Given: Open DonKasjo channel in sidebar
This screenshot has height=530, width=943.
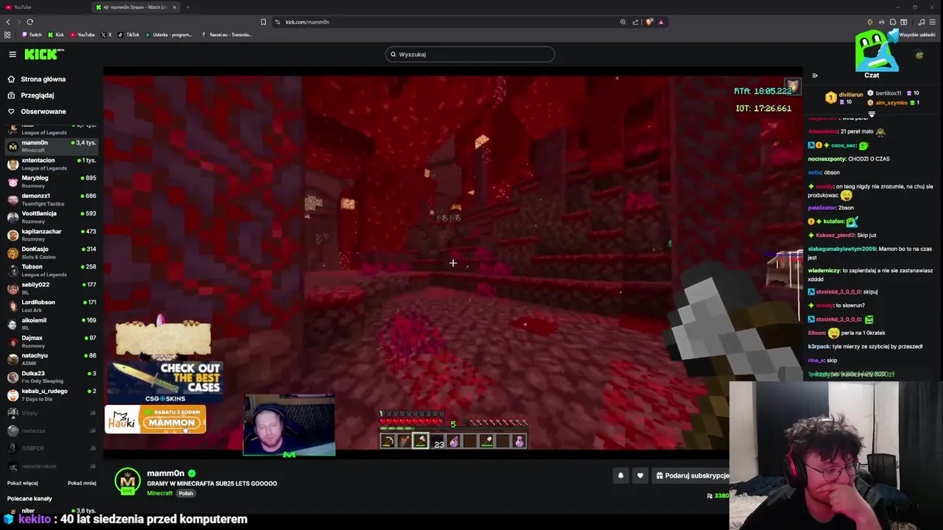Looking at the screenshot, I should pos(52,252).
